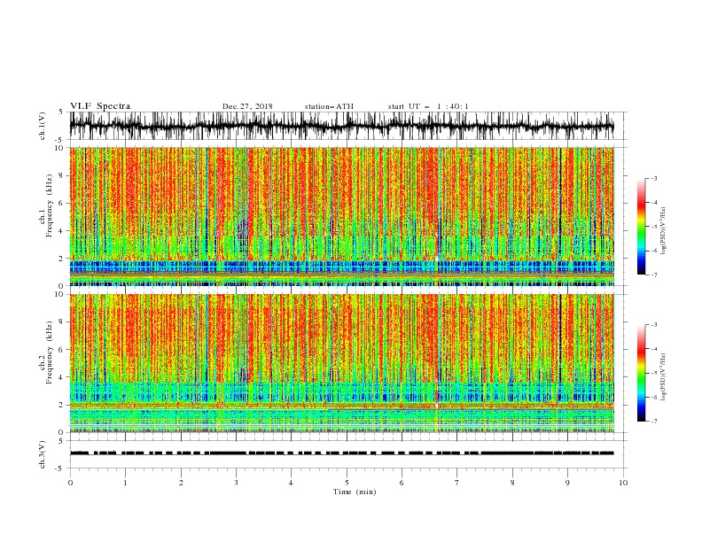
Task: Click the ch.1 "Frequency (kHz)" axis label
Action: pos(50,205)
